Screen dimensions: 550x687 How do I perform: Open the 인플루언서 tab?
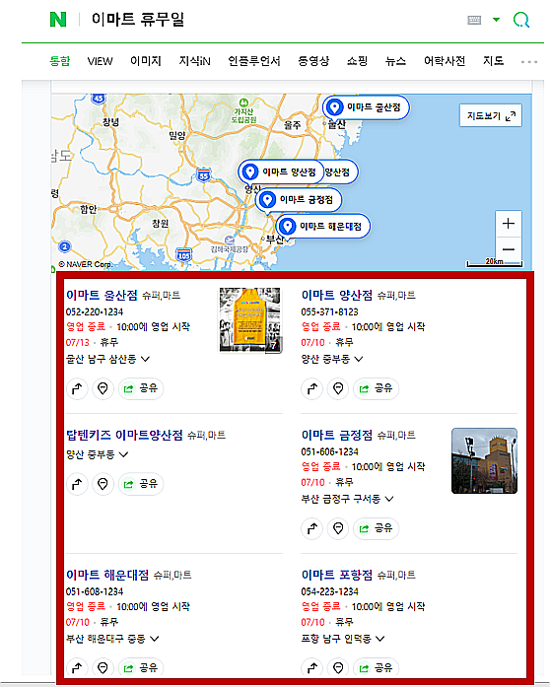click(x=254, y=61)
